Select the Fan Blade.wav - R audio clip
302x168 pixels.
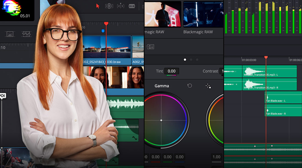point(283,110)
